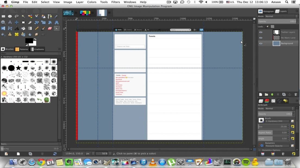
Task: Open the Filters menu
Action: 115,2
